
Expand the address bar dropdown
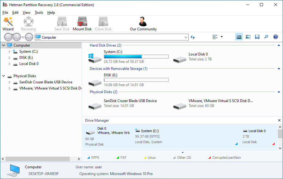tap(186, 37)
